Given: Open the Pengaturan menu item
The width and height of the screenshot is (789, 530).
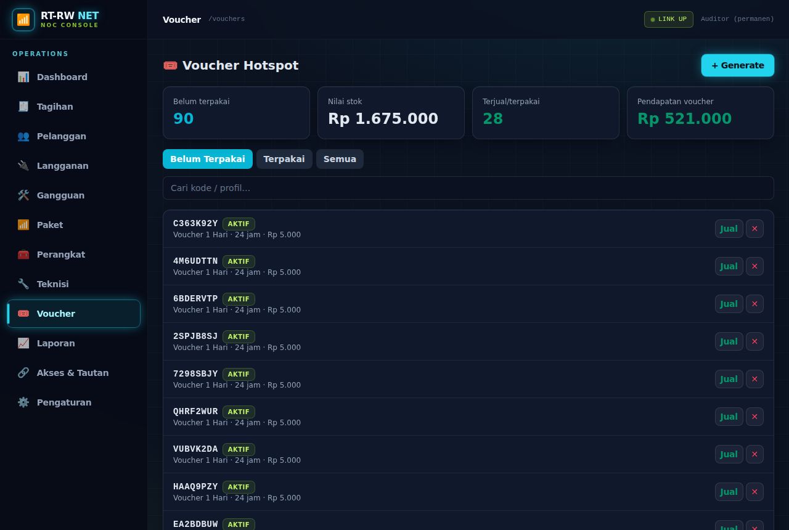Looking at the screenshot, I should click(x=74, y=402).
